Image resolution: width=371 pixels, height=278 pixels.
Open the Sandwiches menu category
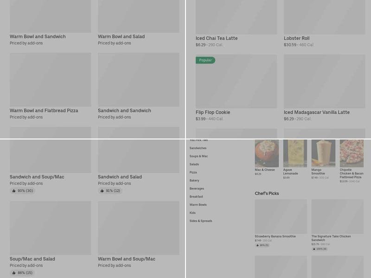(198, 148)
